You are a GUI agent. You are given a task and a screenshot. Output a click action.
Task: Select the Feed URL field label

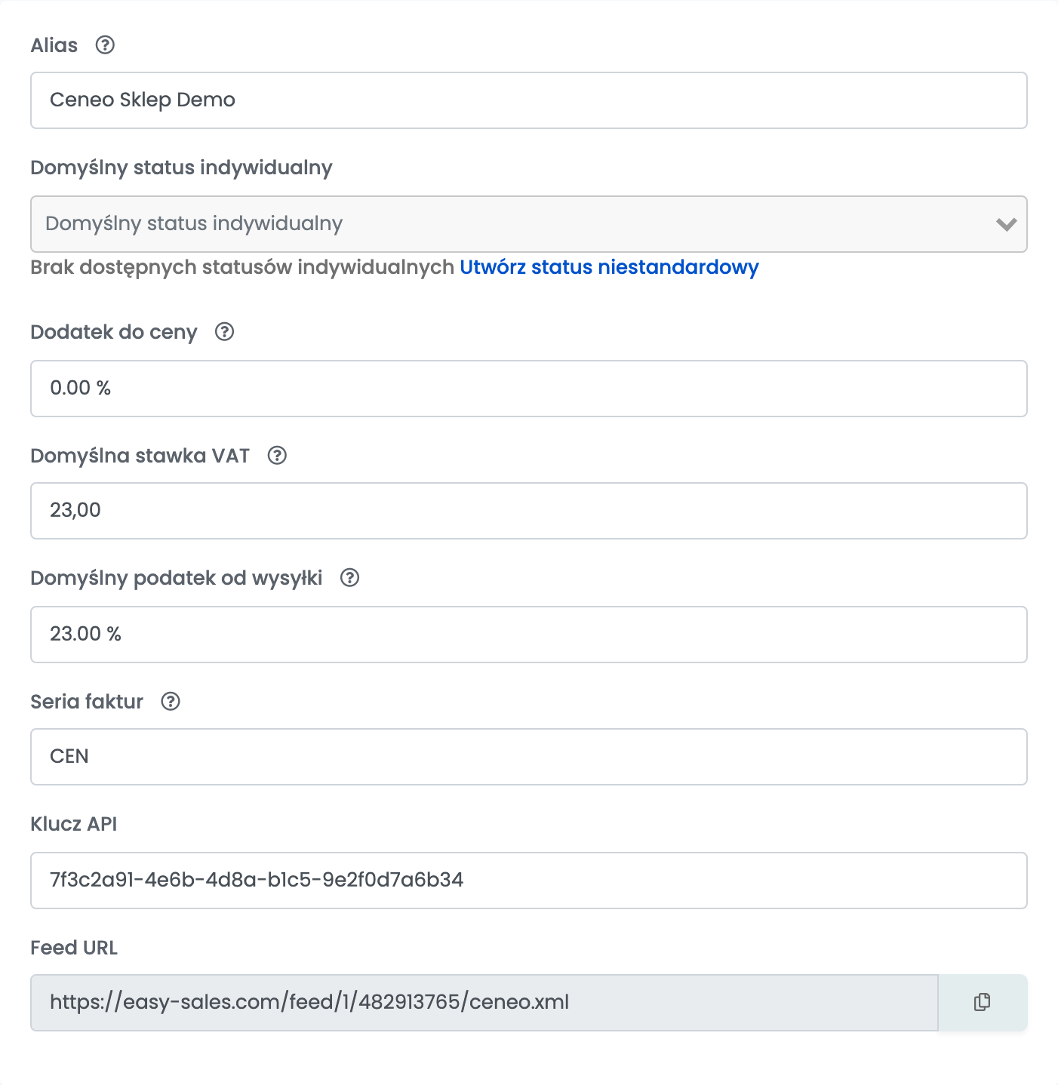tap(74, 948)
